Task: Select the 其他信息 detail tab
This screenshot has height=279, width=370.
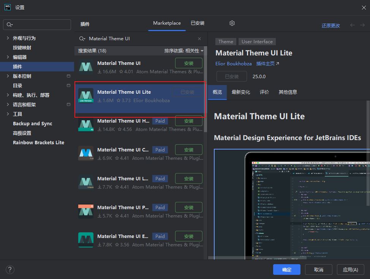Action: (x=288, y=92)
